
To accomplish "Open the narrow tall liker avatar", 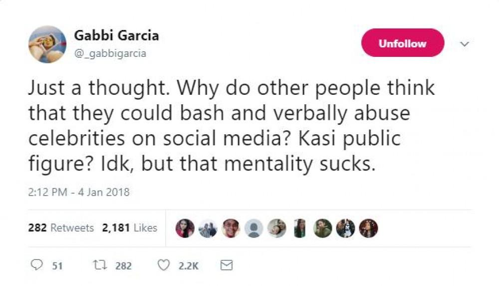I will (x=299, y=228).
